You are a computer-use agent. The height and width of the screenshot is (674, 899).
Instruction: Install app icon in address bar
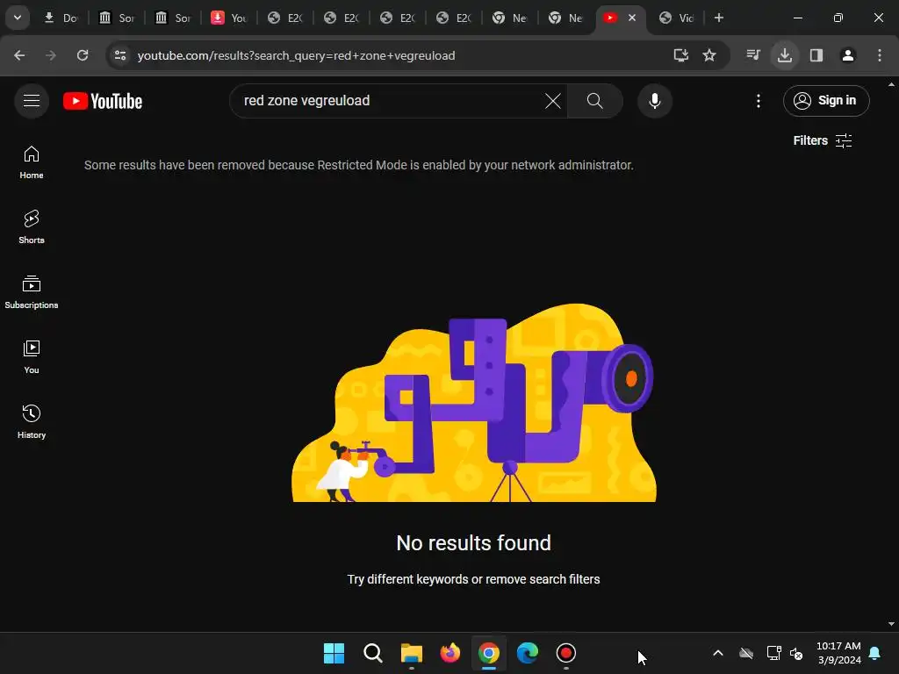point(680,55)
